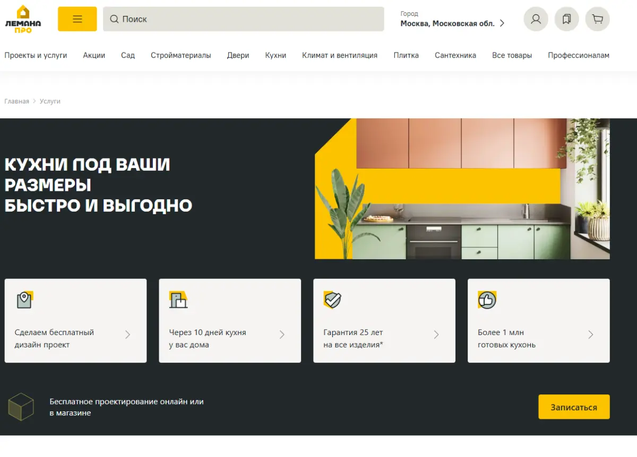637x457 pixels.
Task: Open the Стройматериалы menu item
Action: (180, 55)
